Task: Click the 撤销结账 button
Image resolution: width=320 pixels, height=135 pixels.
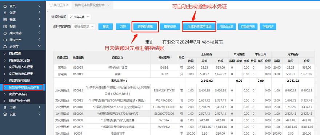Action: click(170, 27)
